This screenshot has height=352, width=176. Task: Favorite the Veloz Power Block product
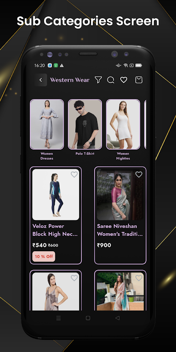(74, 174)
